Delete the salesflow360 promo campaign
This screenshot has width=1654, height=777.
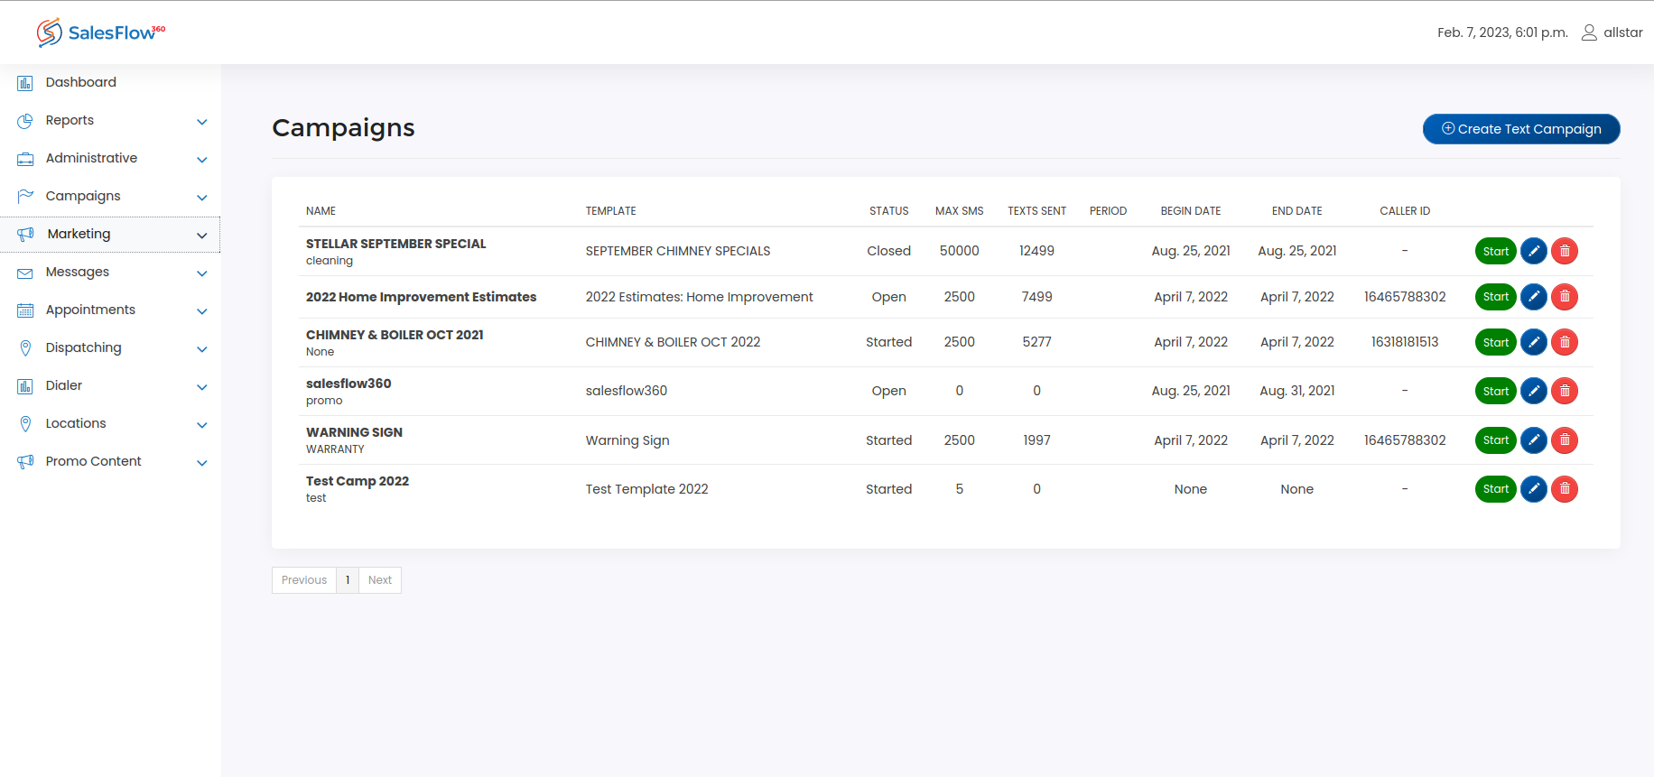(x=1565, y=391)
